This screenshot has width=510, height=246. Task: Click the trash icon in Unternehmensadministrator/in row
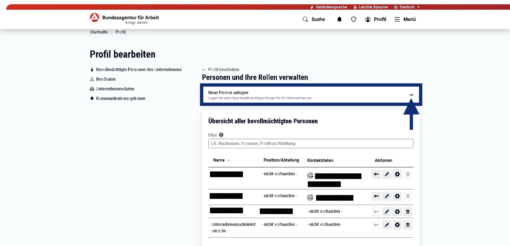[408, 225]
